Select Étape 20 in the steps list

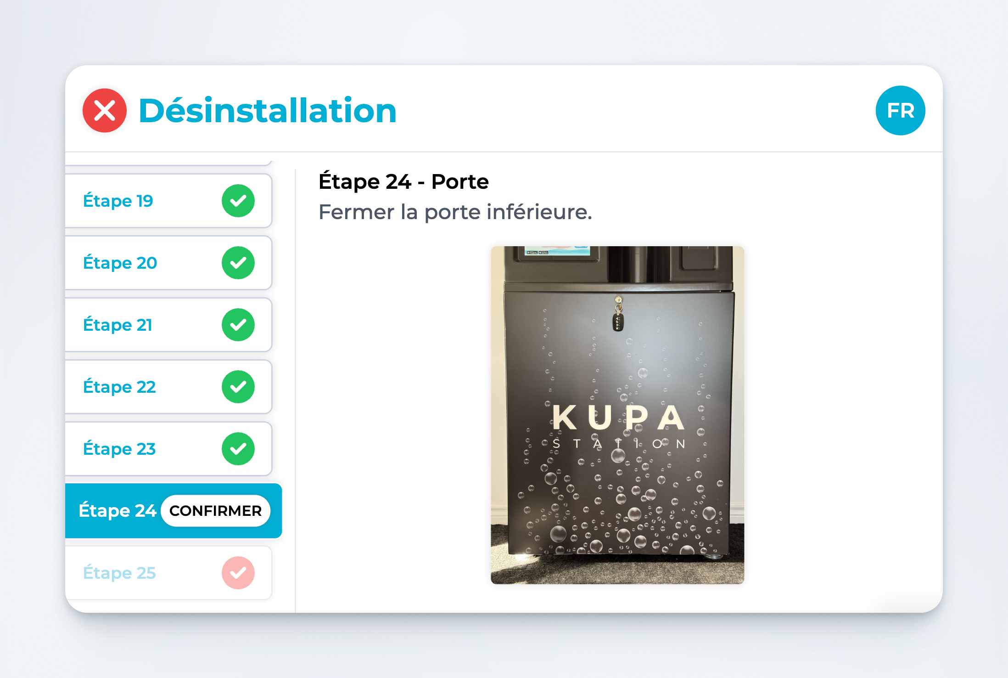click(120, 263)
